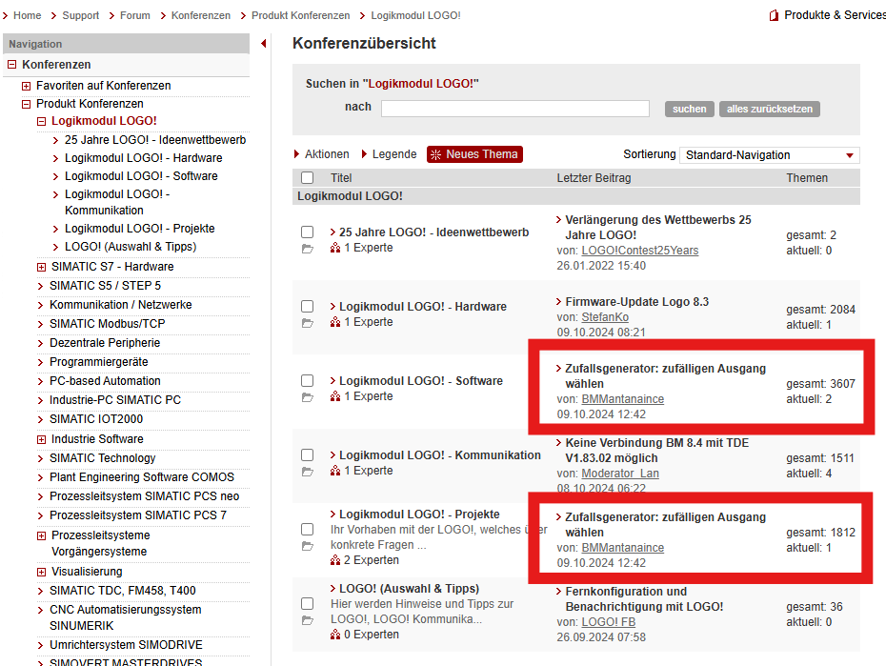Check the Logikmodul LOGO! - Hardware row
The height and width of the screenshot is (666, 886).
click(308, 306)
